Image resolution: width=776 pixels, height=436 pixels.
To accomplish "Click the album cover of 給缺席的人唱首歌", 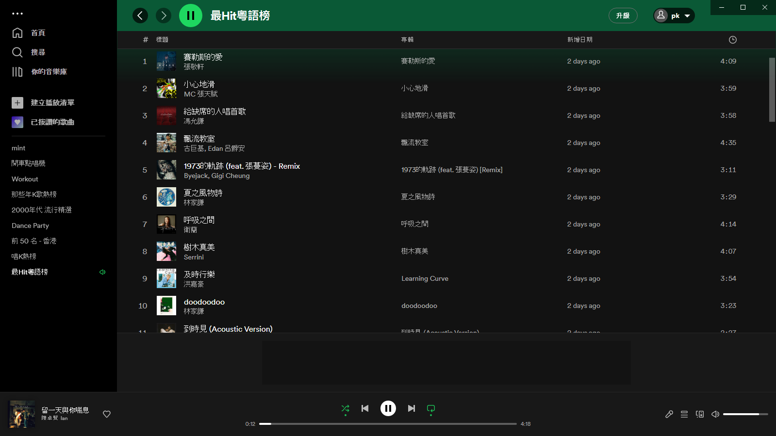I will click(x=166, y=115).
